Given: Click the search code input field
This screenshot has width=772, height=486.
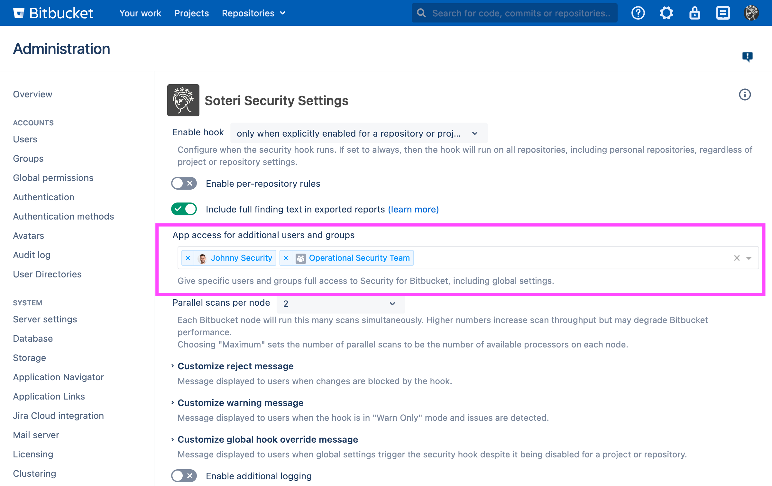Looking at the screenshot, I should (x=520, y=13).
